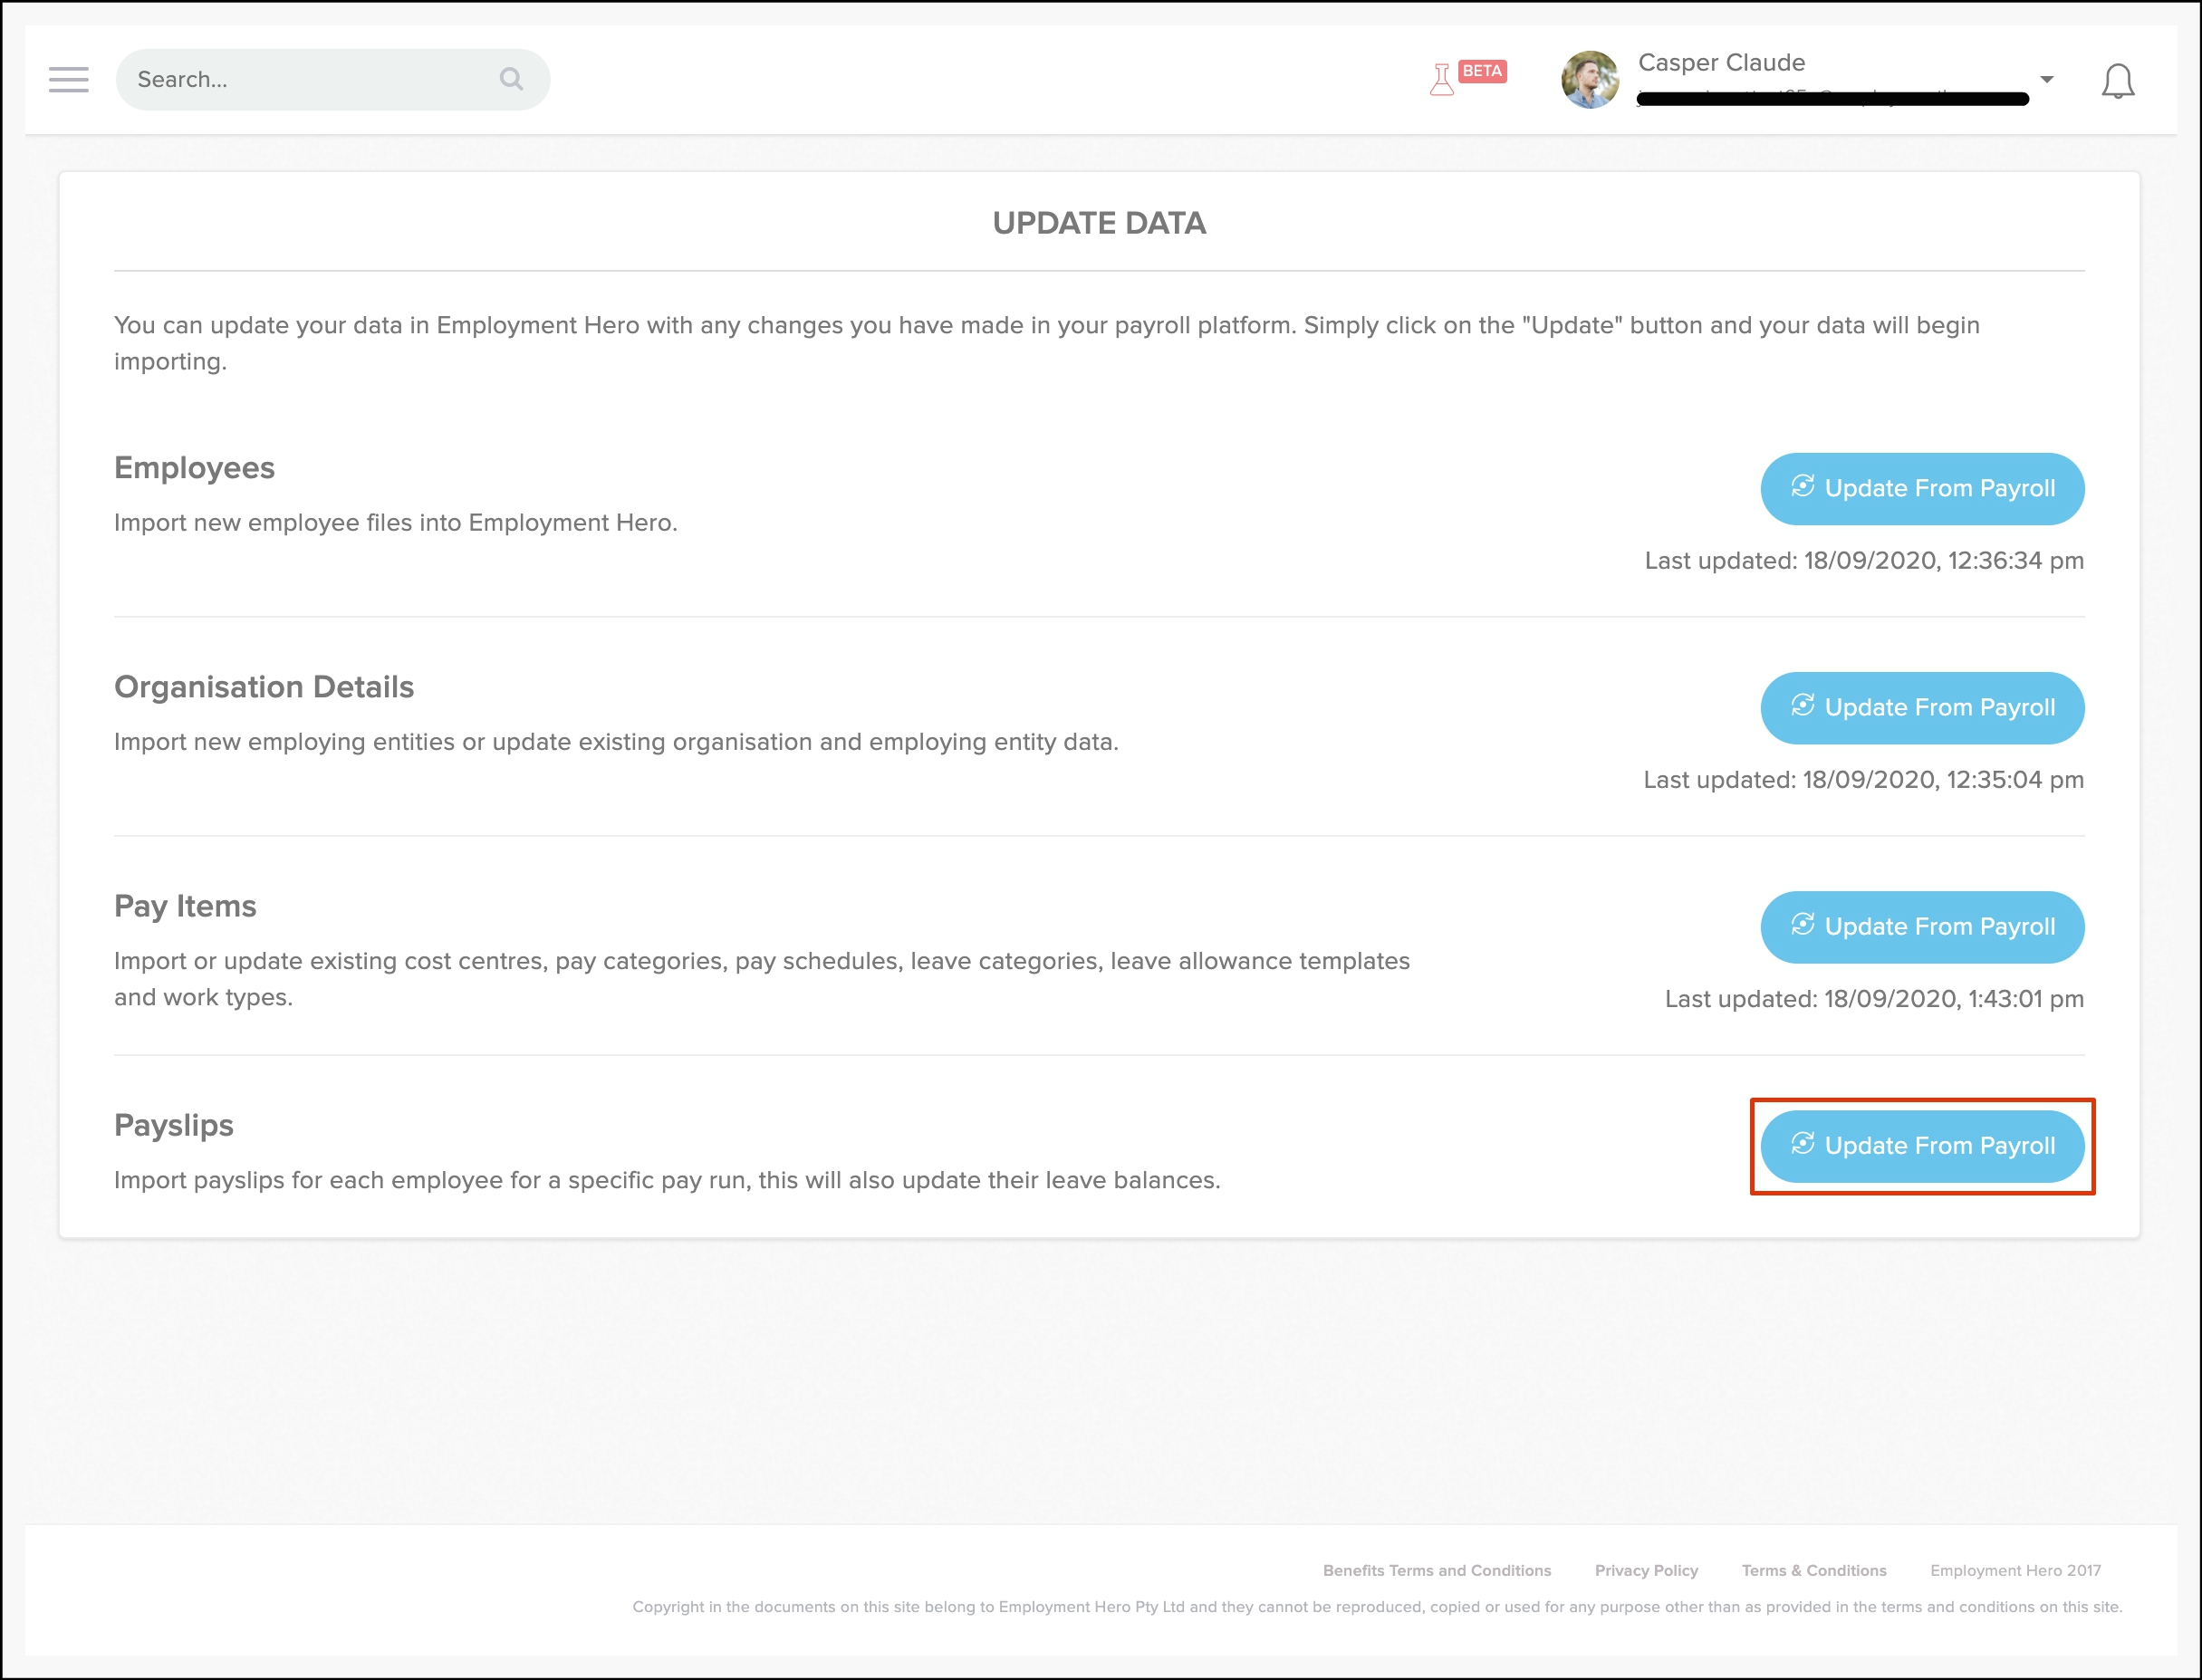Open Benefits Terms and Conditions link
This screenshot has height=1680, width=2202.
(x=1436, y=1570)
